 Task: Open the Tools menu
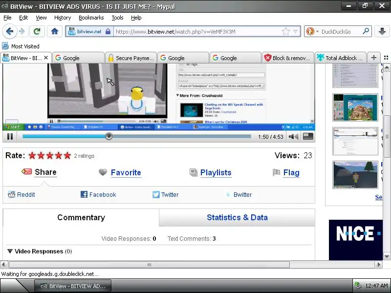117,18
